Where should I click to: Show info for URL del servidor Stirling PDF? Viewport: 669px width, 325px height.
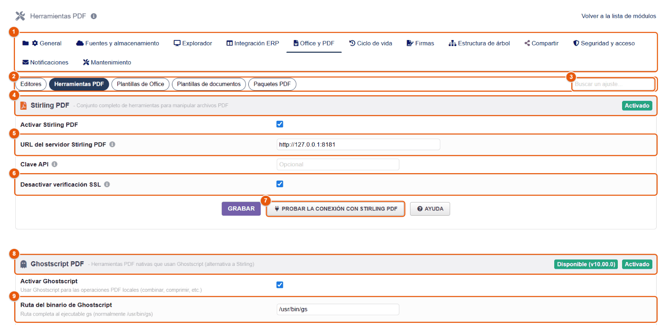click(x=112, y=145)
